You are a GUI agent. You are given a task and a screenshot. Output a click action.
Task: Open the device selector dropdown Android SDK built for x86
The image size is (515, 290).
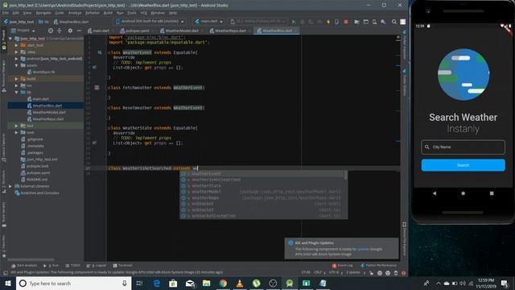tap(150, 22)
